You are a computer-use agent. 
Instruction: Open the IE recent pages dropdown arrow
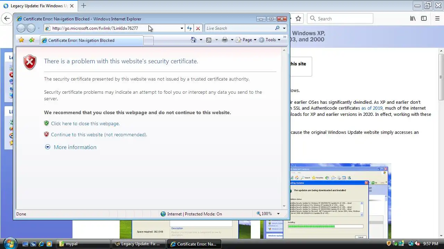pos(39,28)
